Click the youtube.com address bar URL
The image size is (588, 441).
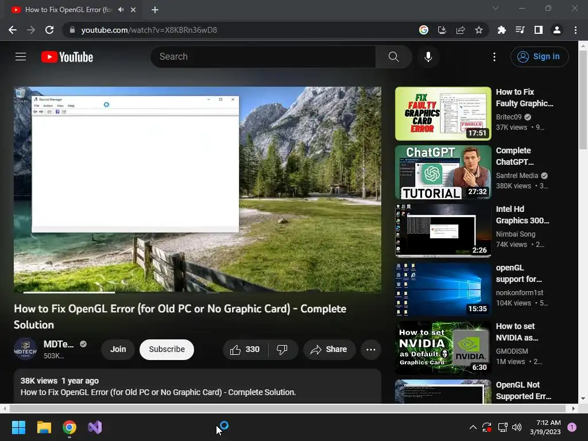tap(149, 30)
